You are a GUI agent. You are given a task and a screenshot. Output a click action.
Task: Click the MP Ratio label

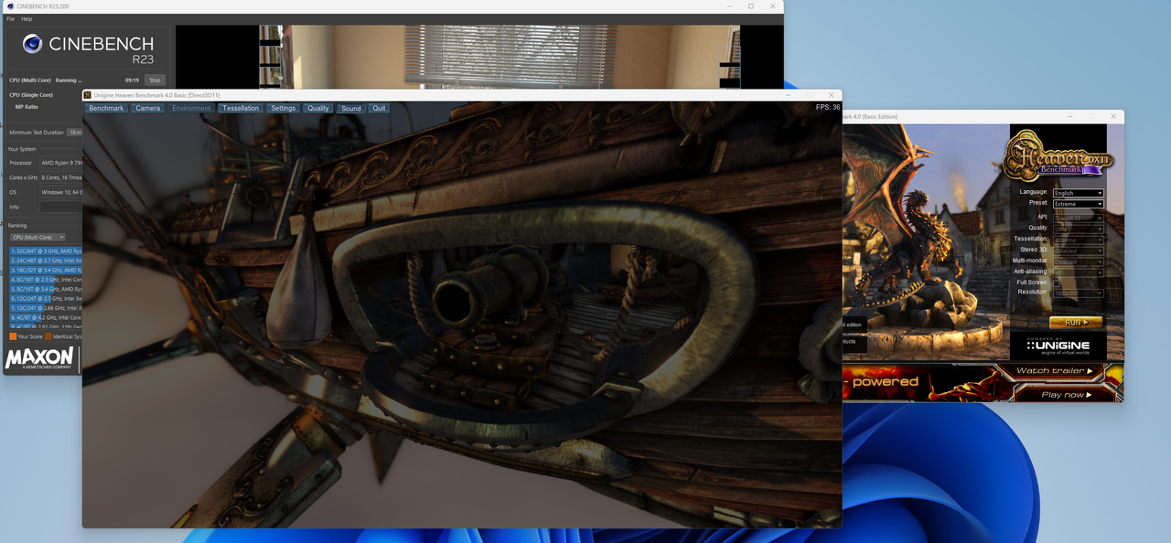[x=27, y=107]
